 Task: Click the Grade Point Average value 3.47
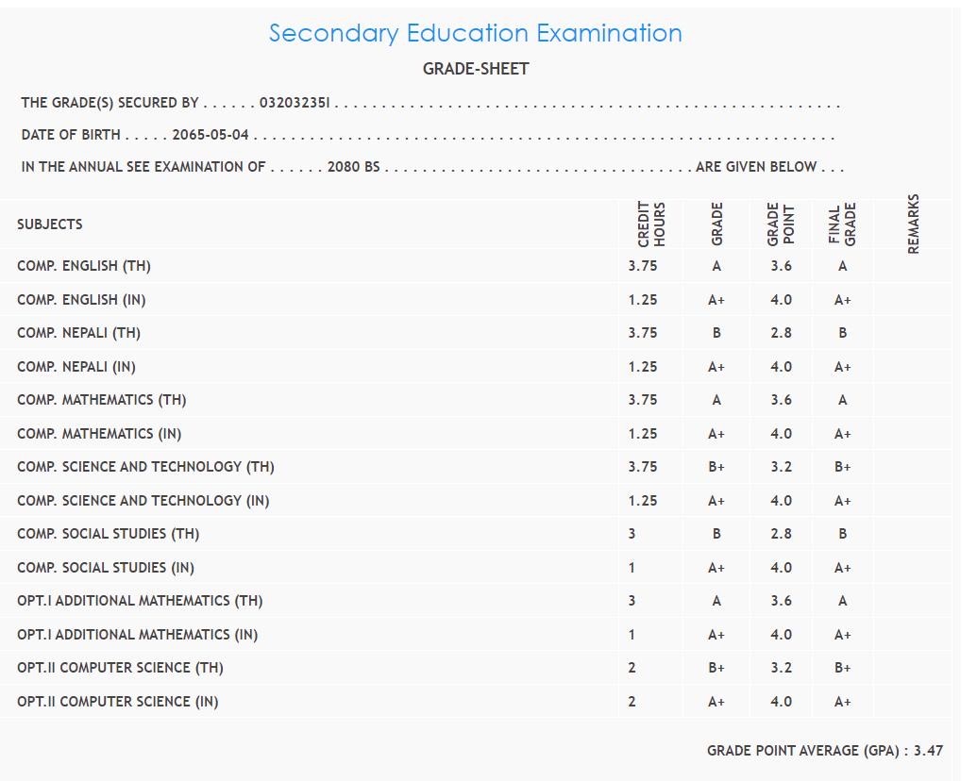(x=928, y=751)
